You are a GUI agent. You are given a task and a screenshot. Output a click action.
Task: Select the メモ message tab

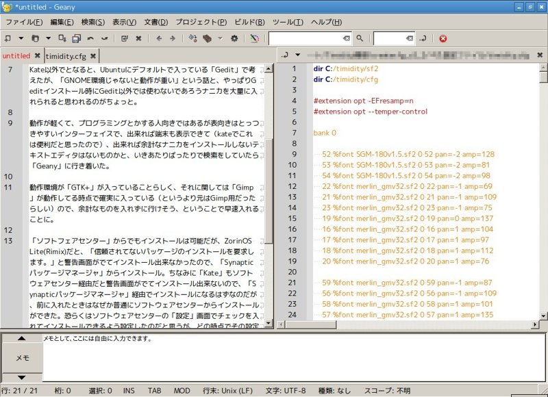coord(23,358)
